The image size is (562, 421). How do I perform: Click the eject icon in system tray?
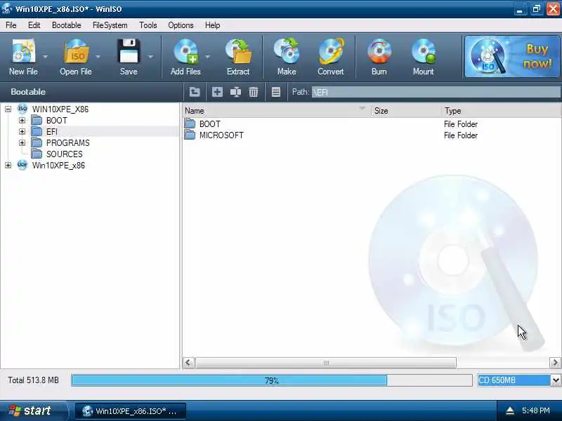(x=510, y=410)
